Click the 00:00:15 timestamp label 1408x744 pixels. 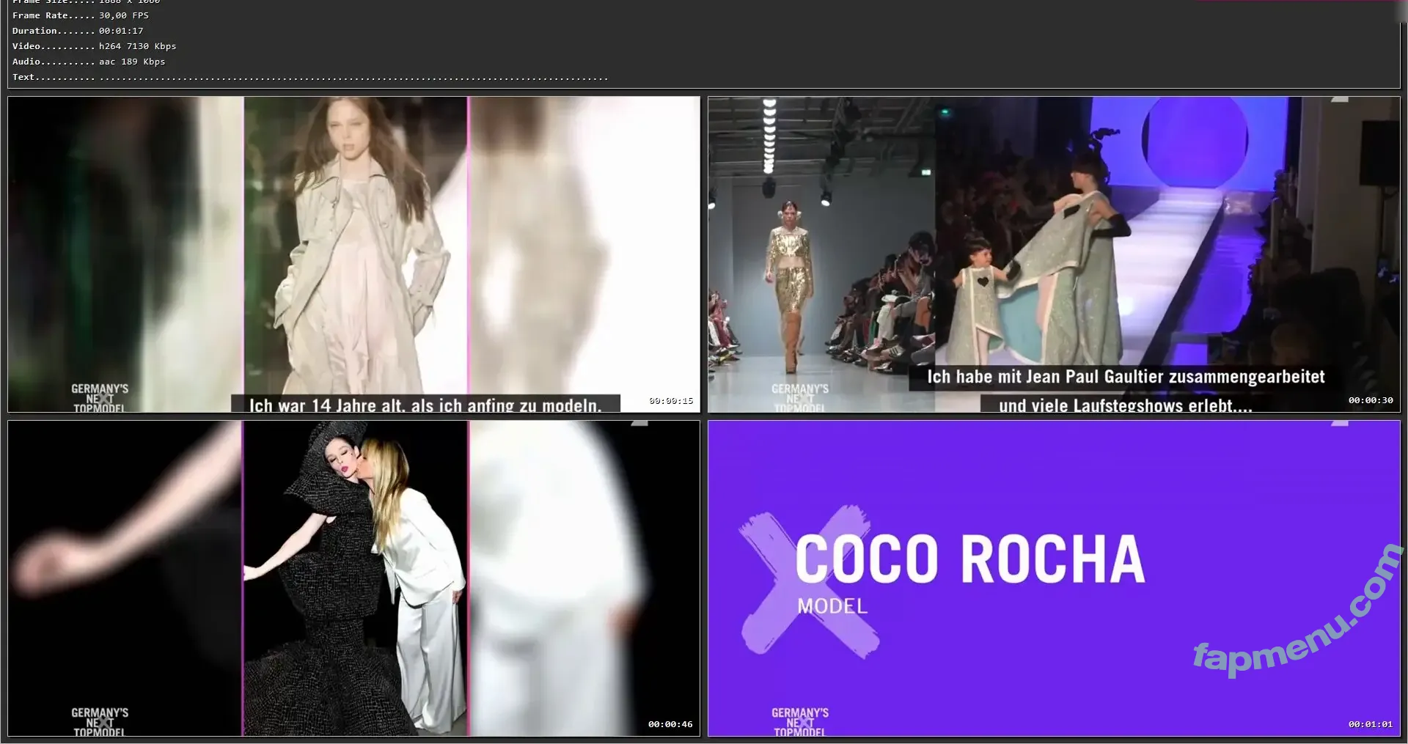click(x=671, y=401)
